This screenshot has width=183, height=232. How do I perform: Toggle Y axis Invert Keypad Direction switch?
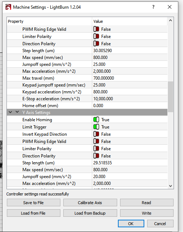coord(96,134)
